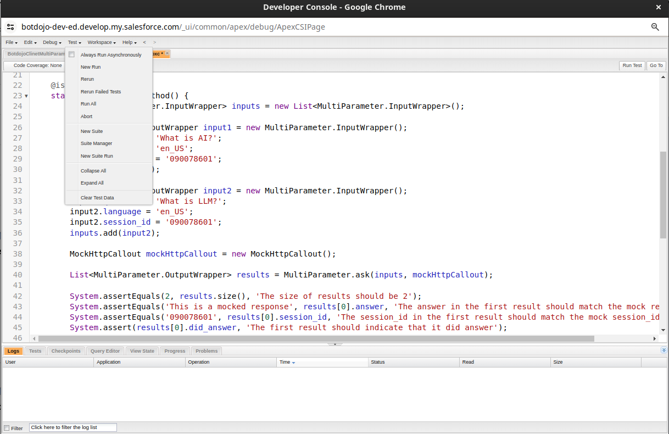Image resolution: width=669 pixels, height=434 pixels.
Task: Open the Logs tab
Action: click(13, 351)
